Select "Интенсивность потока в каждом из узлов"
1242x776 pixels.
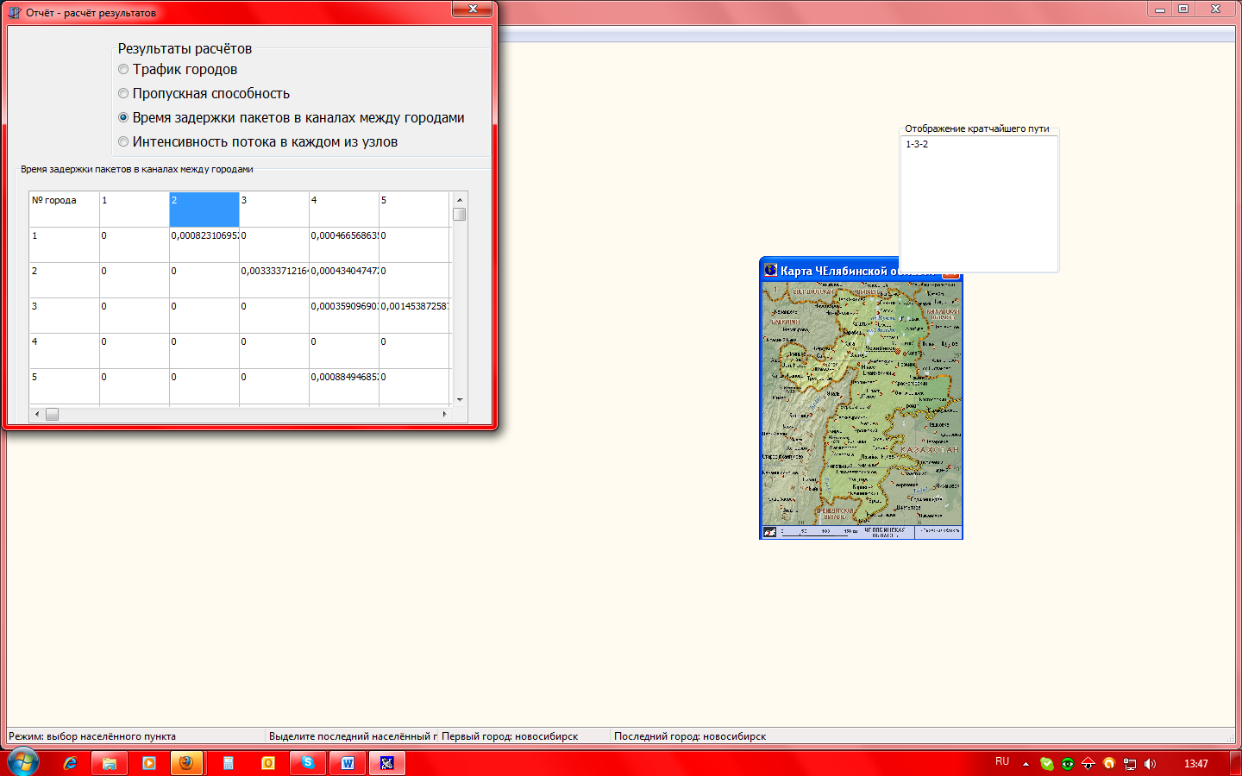tap(123, 142)
